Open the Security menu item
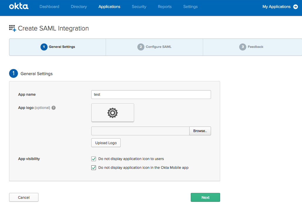302x207 pixels. coord(139,6)
